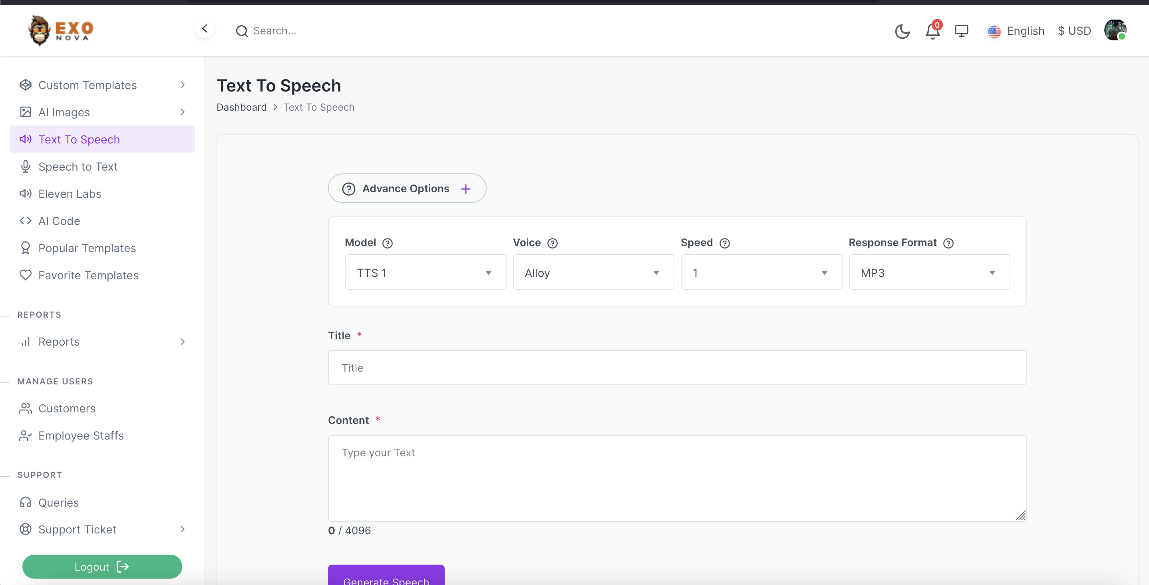This screenshot has width=1149, height=585.
Task: Expand Custom Templates submenu
Action: 102,85
